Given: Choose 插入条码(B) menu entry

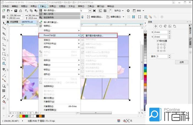Looking at the screenshot, I should pyautogui.click(x=60, y=10).
